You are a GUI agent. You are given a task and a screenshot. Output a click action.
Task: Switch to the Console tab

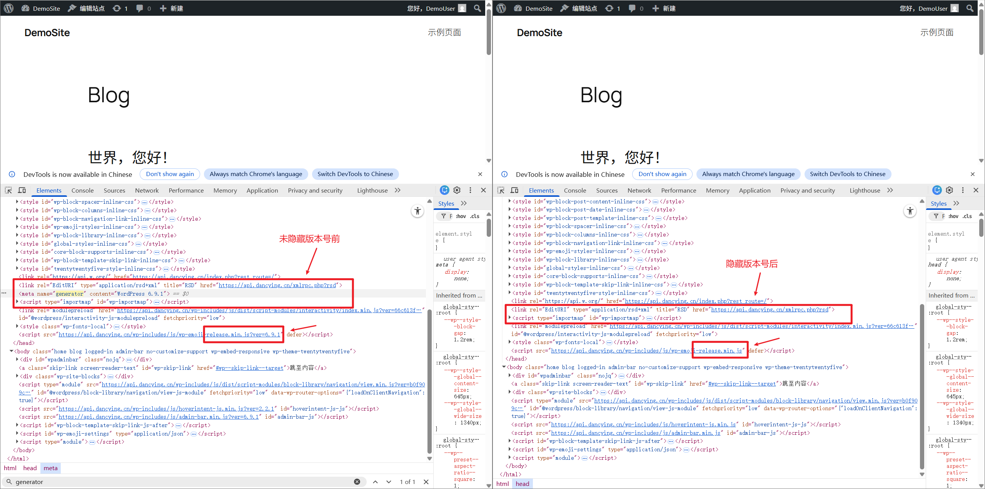tap(82, 190)
